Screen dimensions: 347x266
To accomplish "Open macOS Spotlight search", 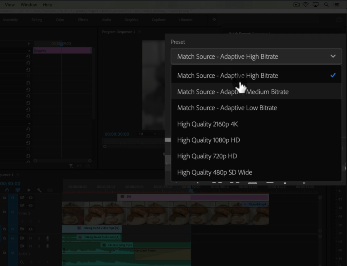I will coord(326,5).
